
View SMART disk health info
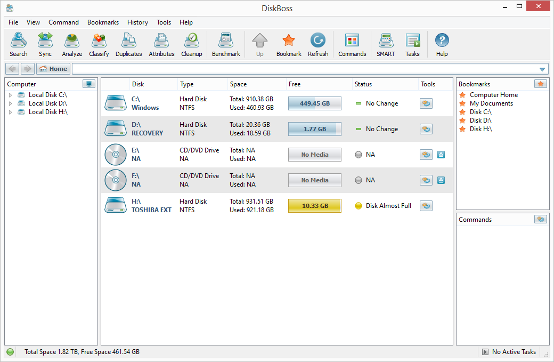pyautogui.click(x=386, y=45)
